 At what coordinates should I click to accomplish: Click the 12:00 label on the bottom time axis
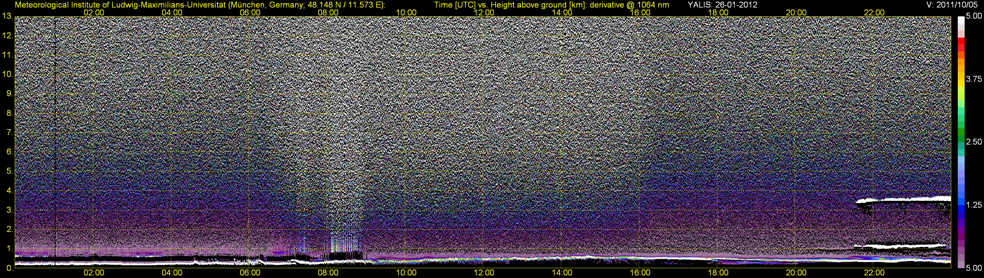pos(484,273)
